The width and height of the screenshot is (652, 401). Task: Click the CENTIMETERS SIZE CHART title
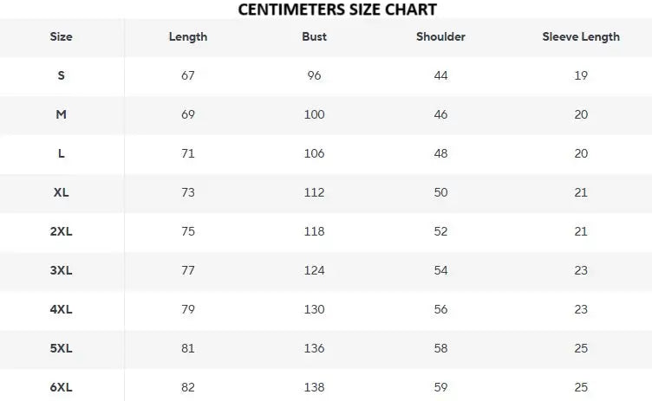pyautogui.click(x=337, y=10)
